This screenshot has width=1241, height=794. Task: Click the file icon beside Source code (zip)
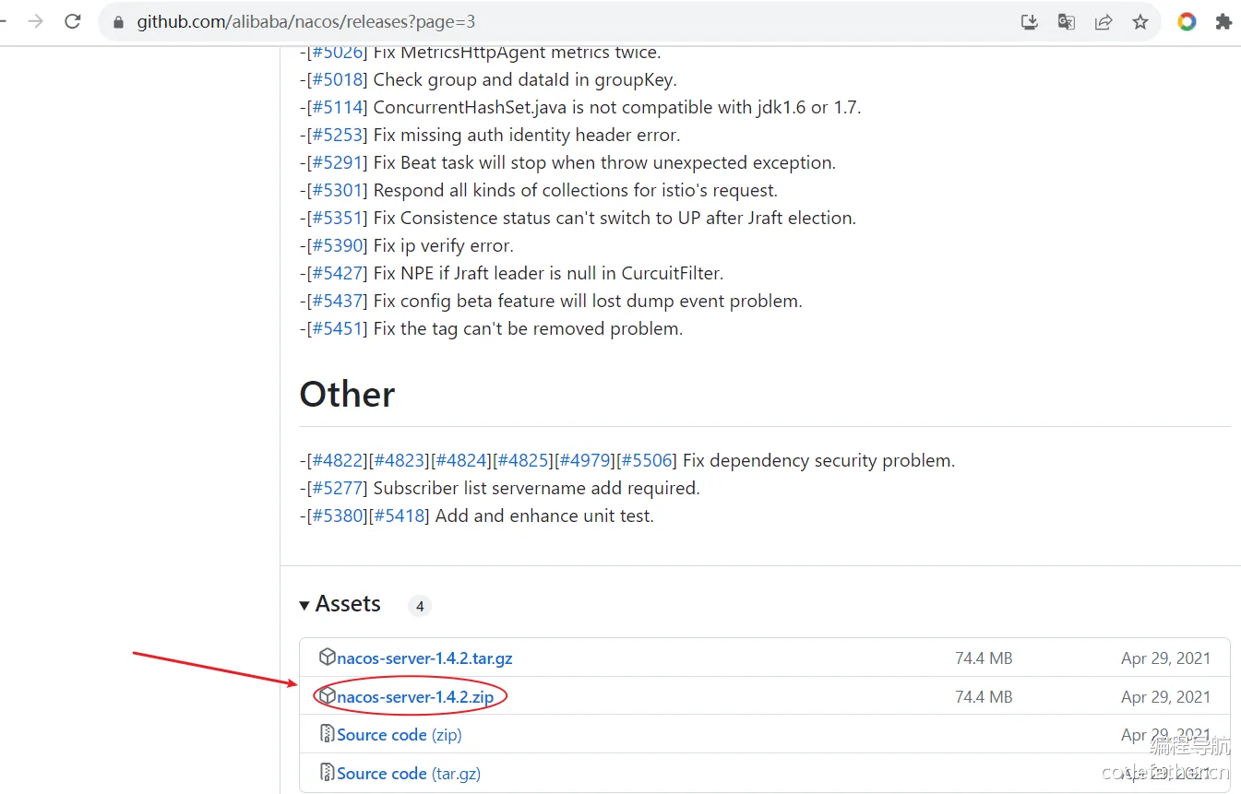click(327, 734)
